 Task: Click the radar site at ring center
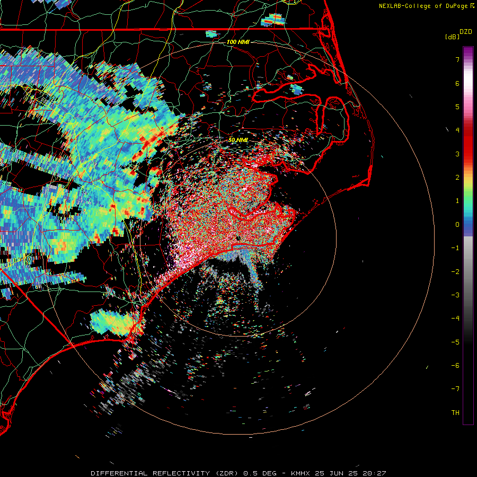[238, 238]
